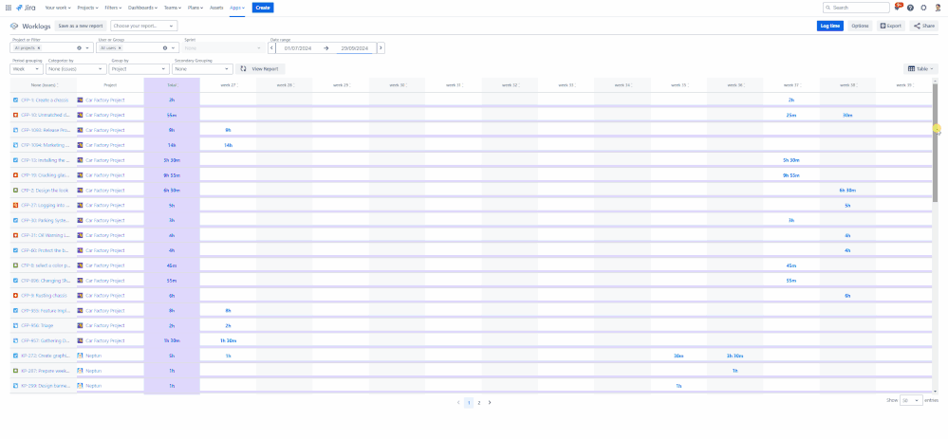948x439 pixels.
Task: Click issue type icon of CFP-1
Action: 16,100
